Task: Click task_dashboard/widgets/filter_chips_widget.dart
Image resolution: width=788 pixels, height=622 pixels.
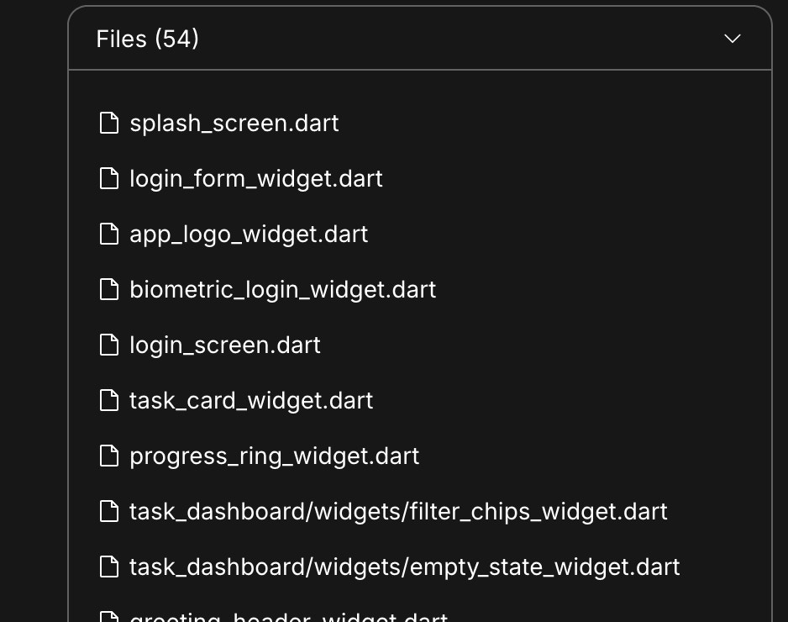Action: [397, 511]
